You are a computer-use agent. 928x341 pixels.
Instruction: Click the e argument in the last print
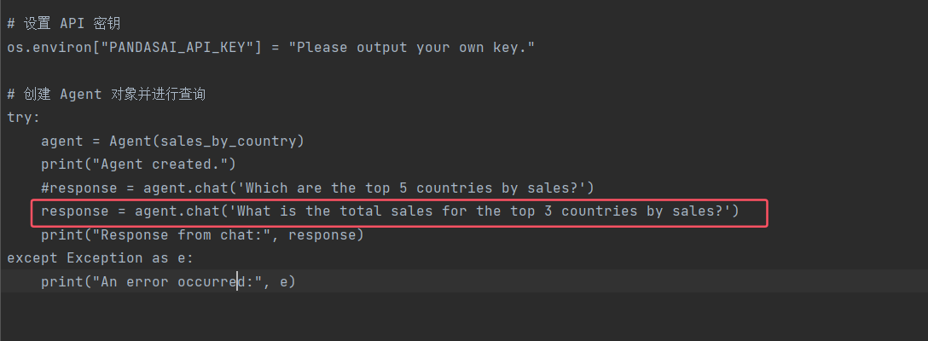point(283,281)
